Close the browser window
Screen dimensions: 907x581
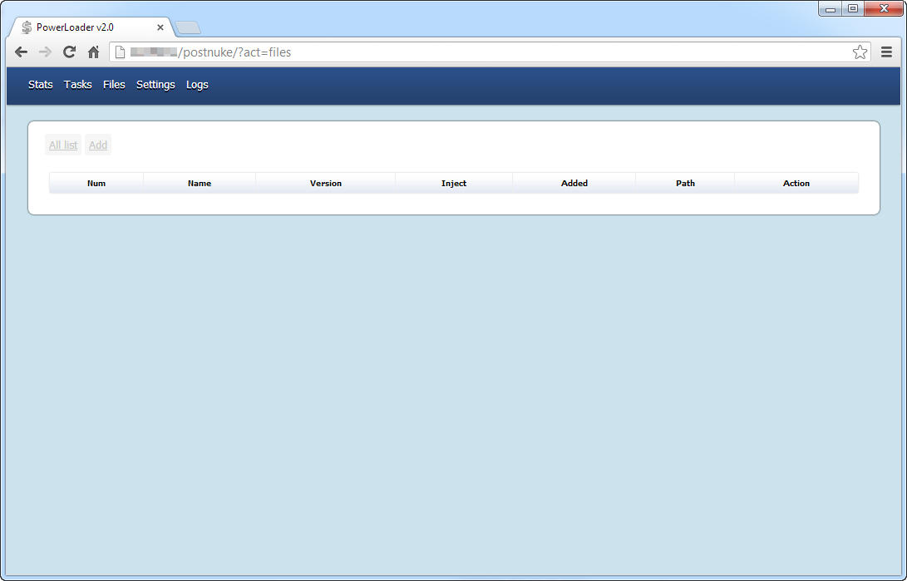[883, 8]
